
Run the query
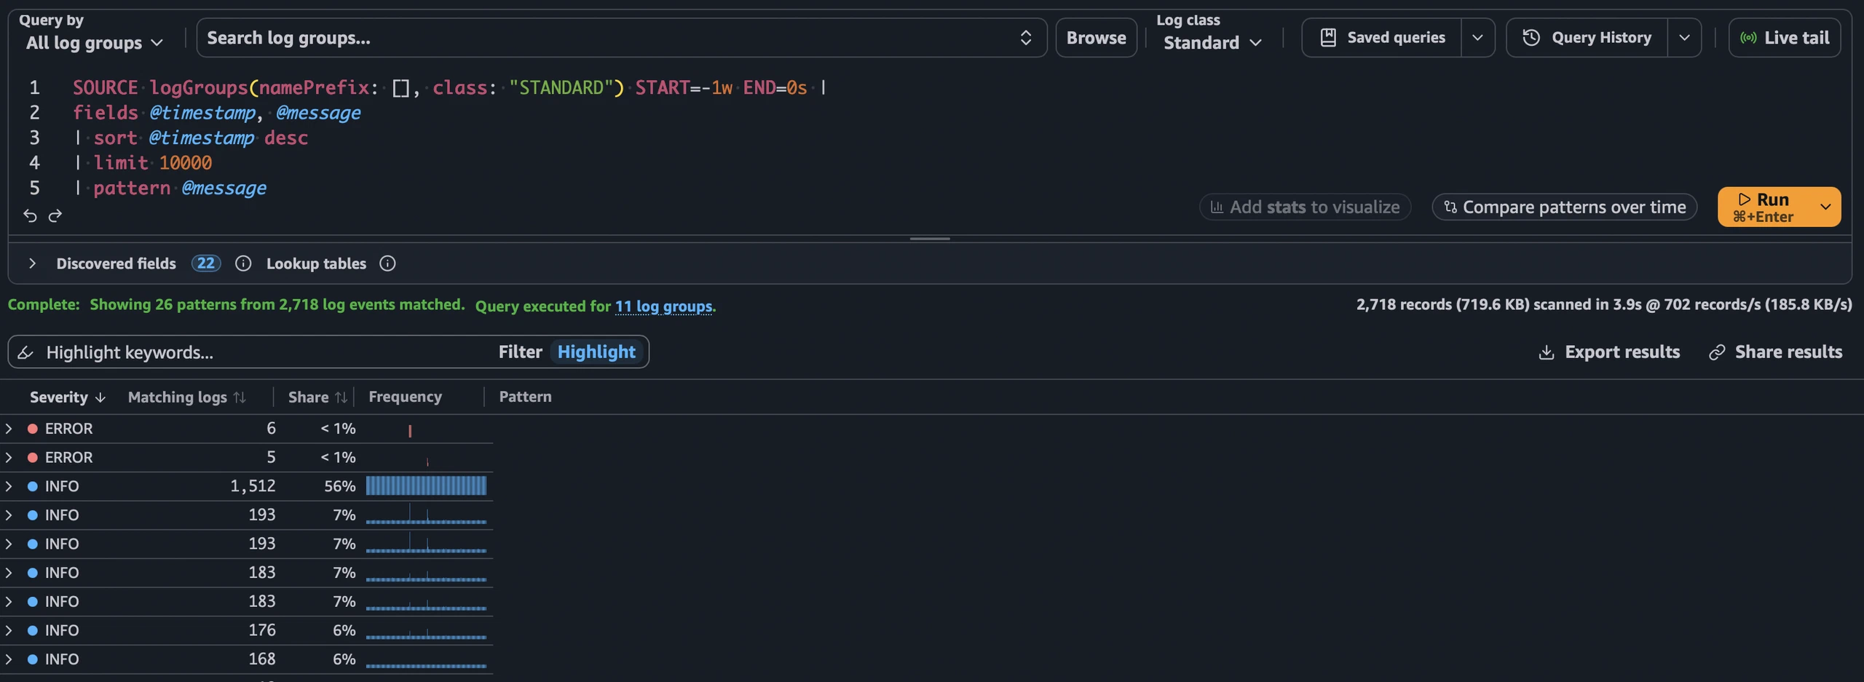[1764, 207]
